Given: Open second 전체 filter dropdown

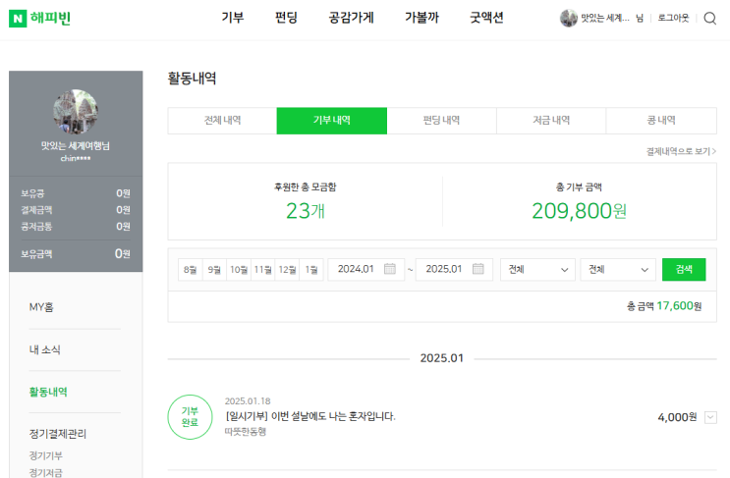Looking at the screenshot, I should [x=617, y=269].
